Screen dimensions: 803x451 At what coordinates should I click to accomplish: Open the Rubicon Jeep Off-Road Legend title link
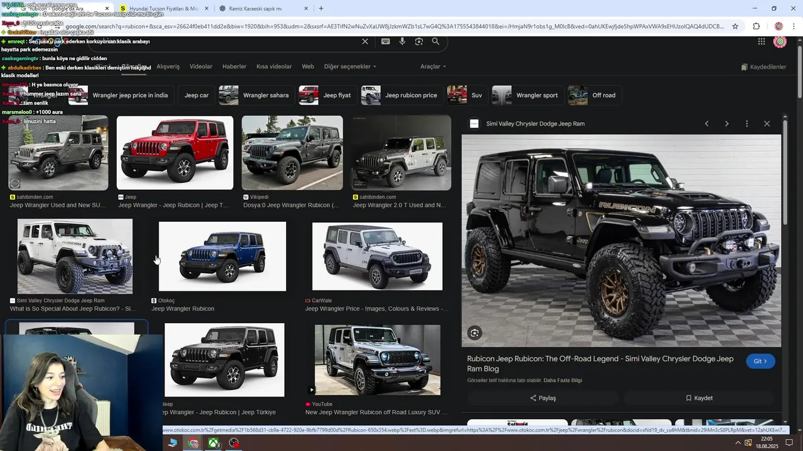(600, 364)
